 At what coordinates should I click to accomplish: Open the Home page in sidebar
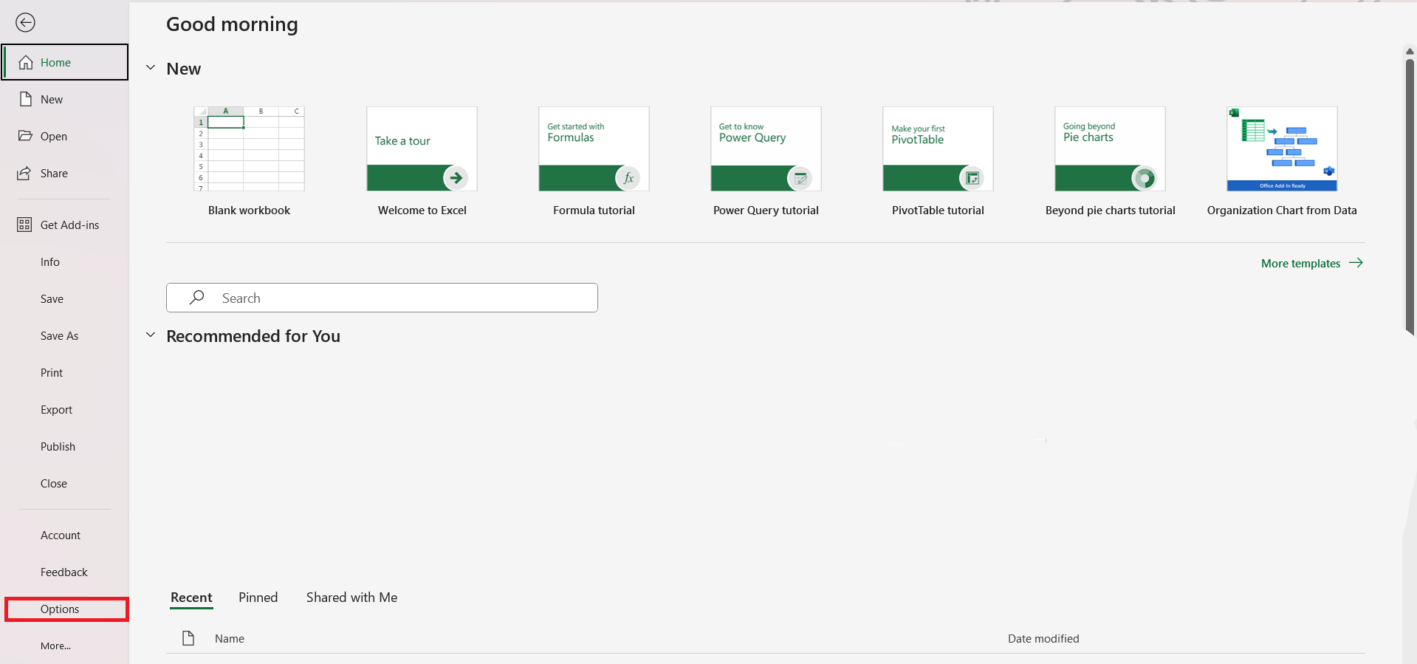click(x=65, y=62)
